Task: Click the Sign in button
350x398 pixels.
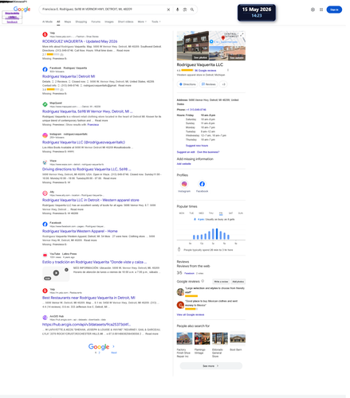Action: [x=334, y=10]
